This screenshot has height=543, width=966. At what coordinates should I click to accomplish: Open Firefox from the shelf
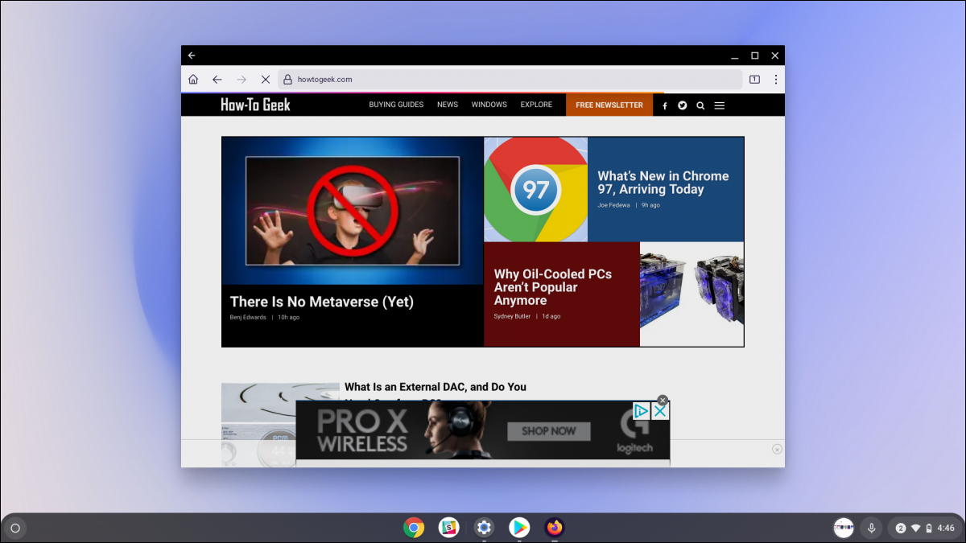click(x=555, y=528)
